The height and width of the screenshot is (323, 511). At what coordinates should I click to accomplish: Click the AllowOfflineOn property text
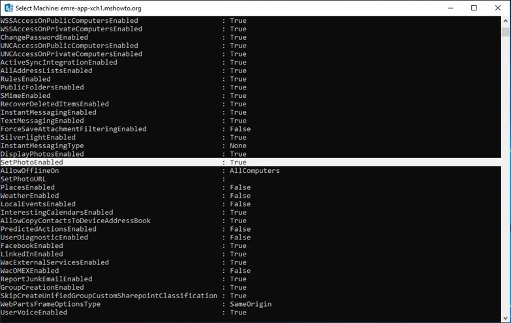click(x=29, y=170)
